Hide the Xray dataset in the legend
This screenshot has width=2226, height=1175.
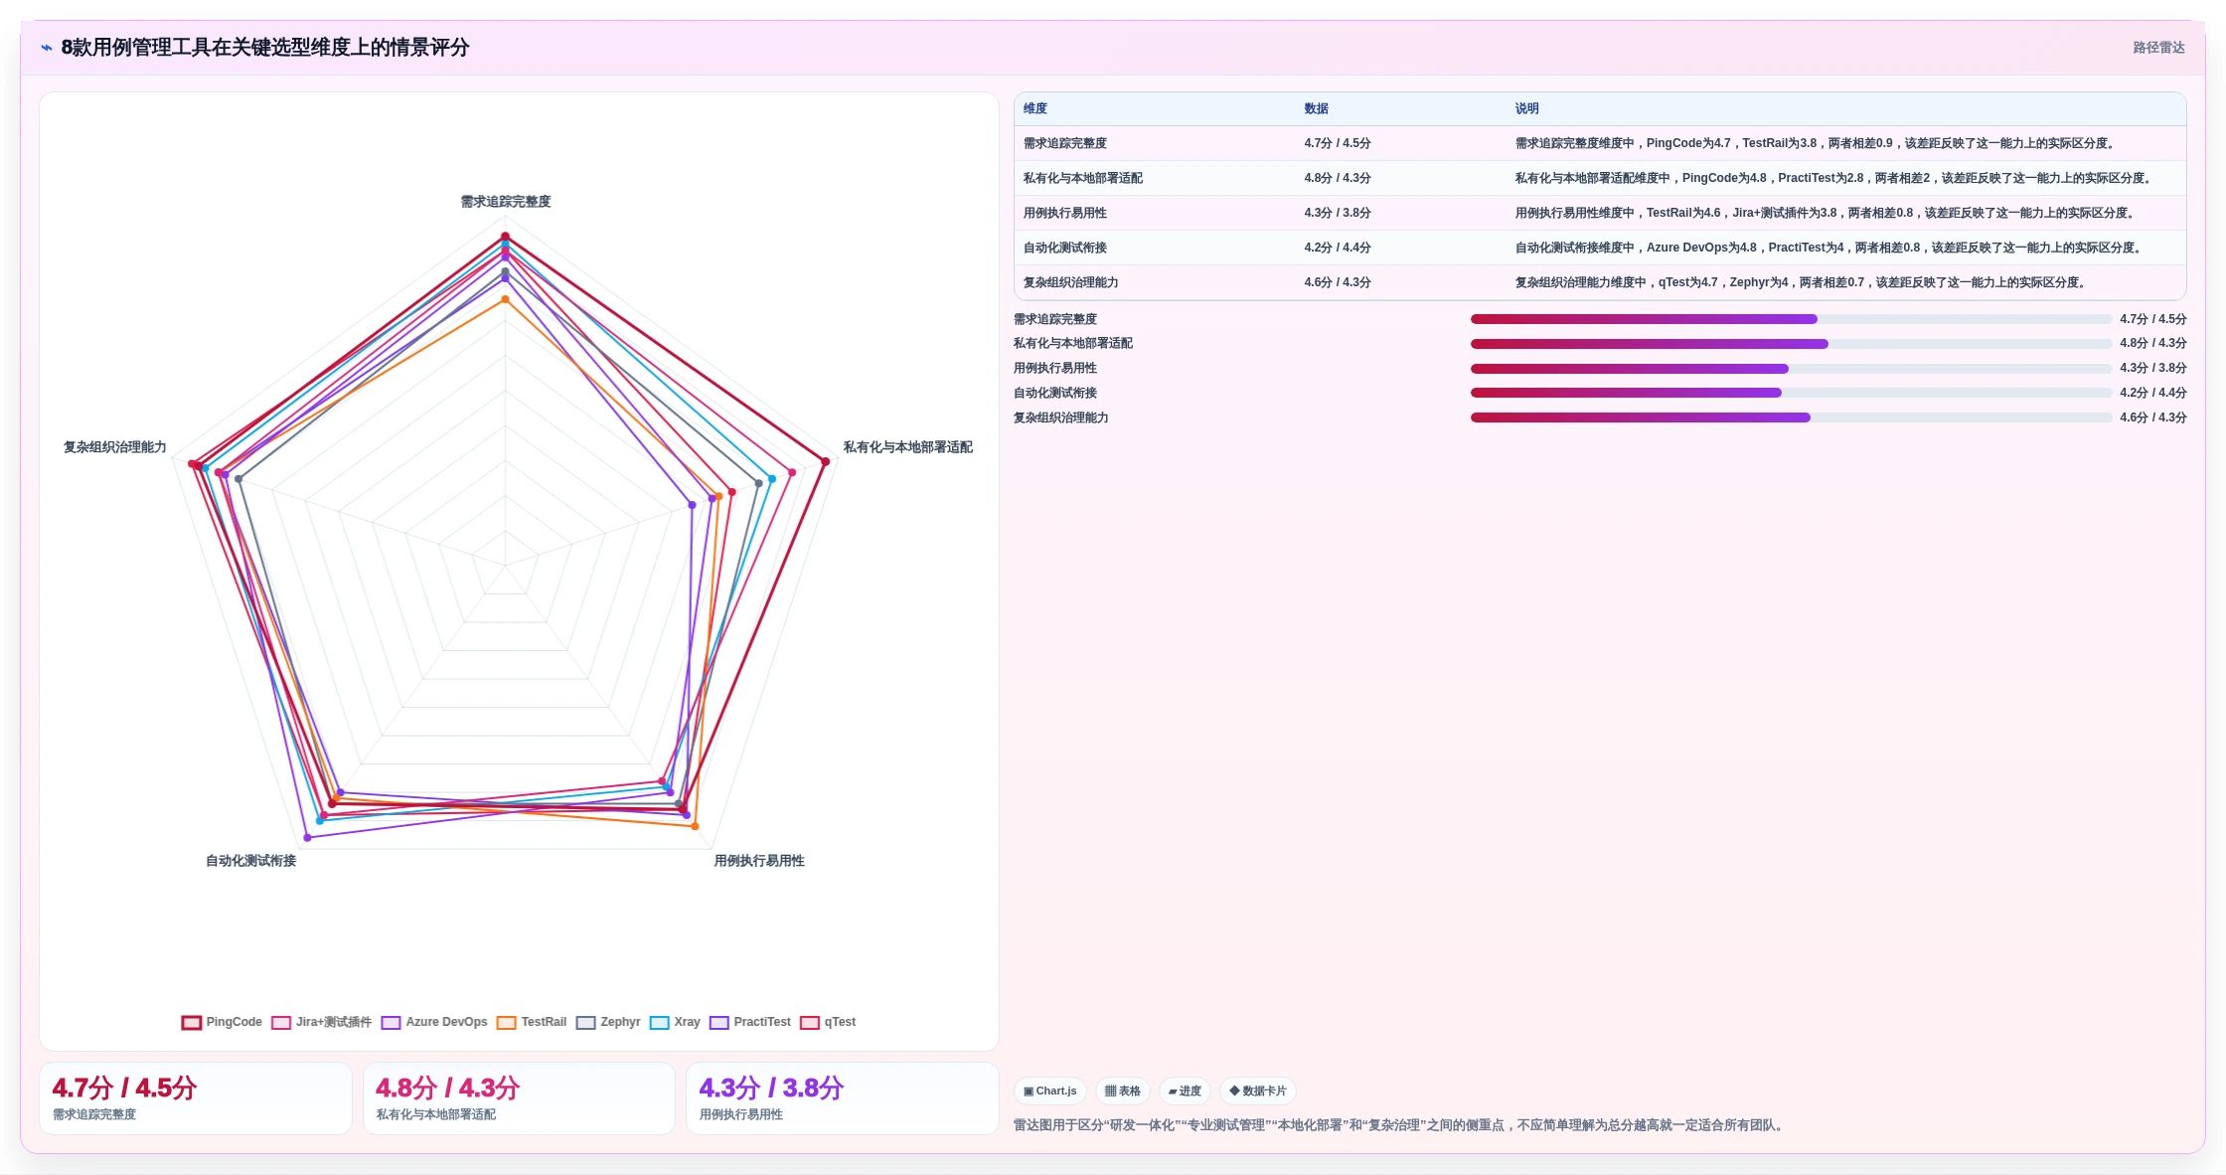point(675,1022)
